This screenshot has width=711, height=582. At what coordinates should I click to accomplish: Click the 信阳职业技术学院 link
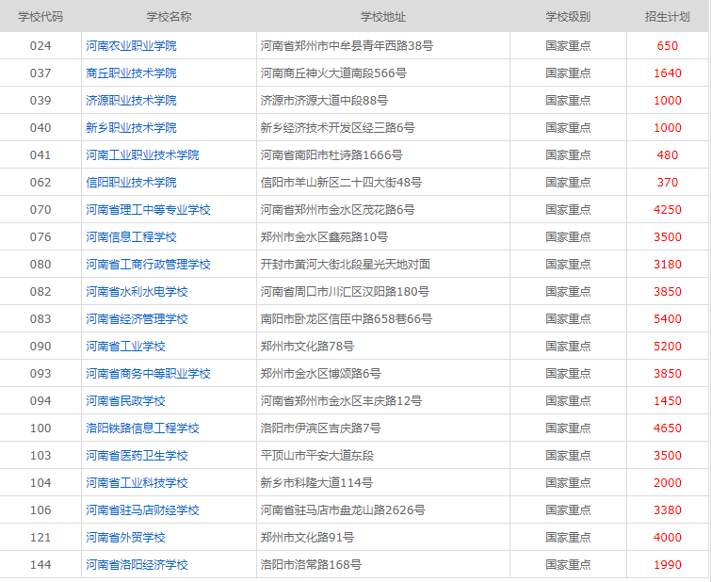131,182
